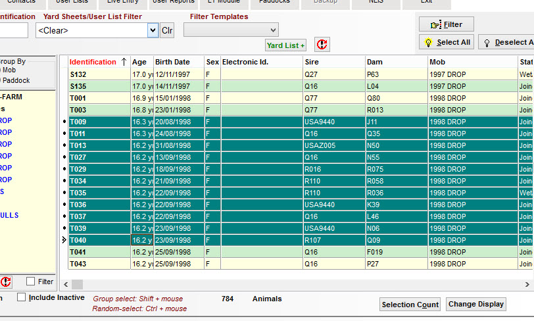Screen dimensions: 534x321
Task: Click the Sex column header
Action: tap(212, 62)
